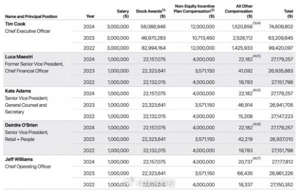Click total value 74,609,802
Screen dimensions: 300x191
(x=281, y=27)
